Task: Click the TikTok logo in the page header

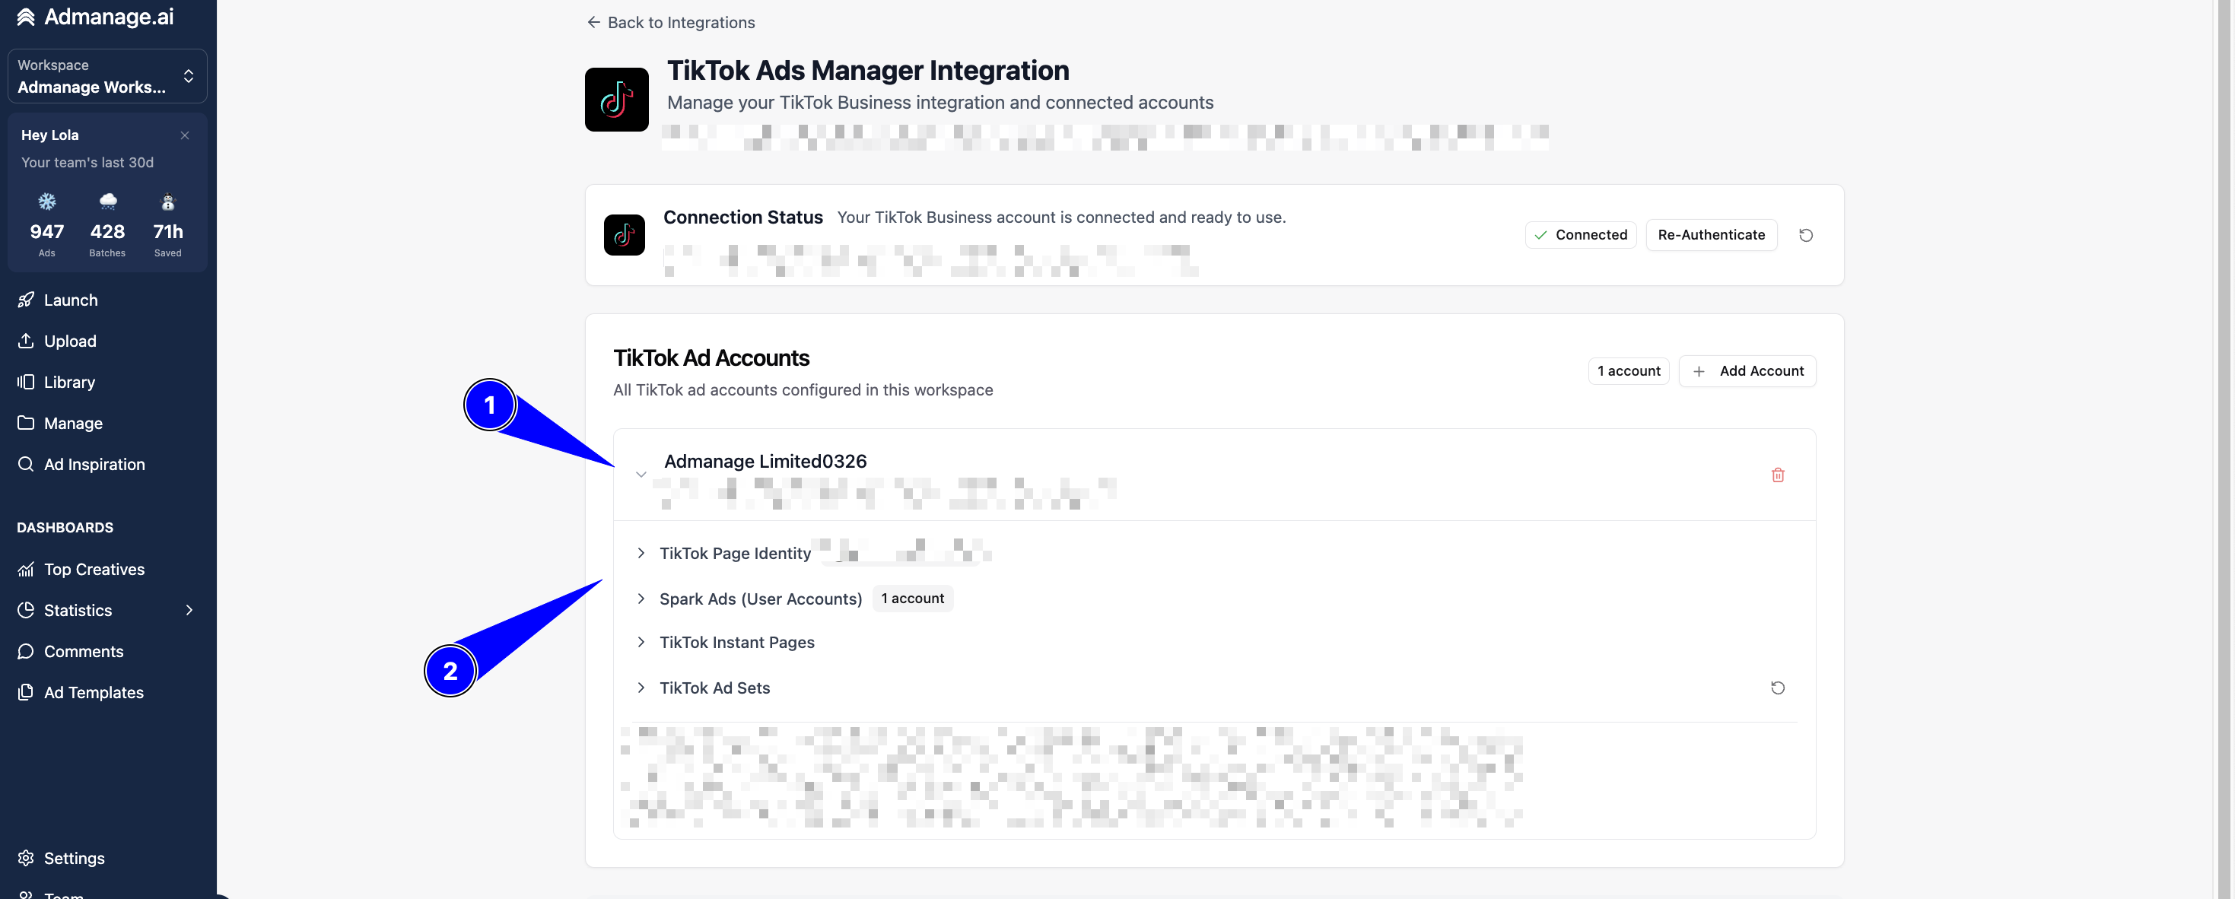Action: pyautogui.click(x=616, y=100)
